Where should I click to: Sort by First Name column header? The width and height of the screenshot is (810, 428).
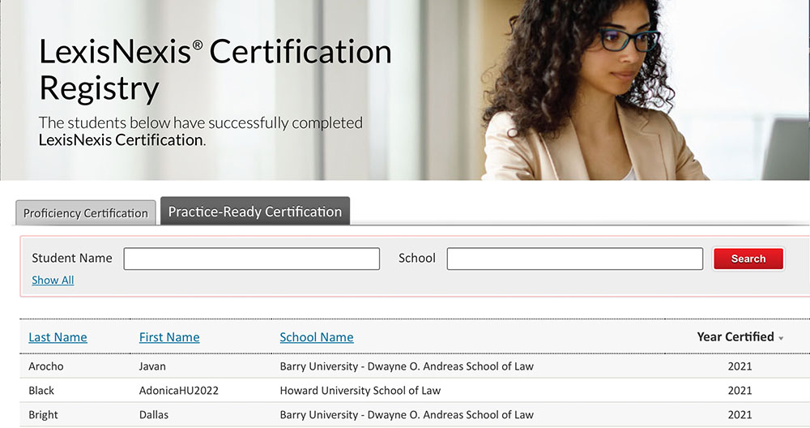(x=169, y=337)
